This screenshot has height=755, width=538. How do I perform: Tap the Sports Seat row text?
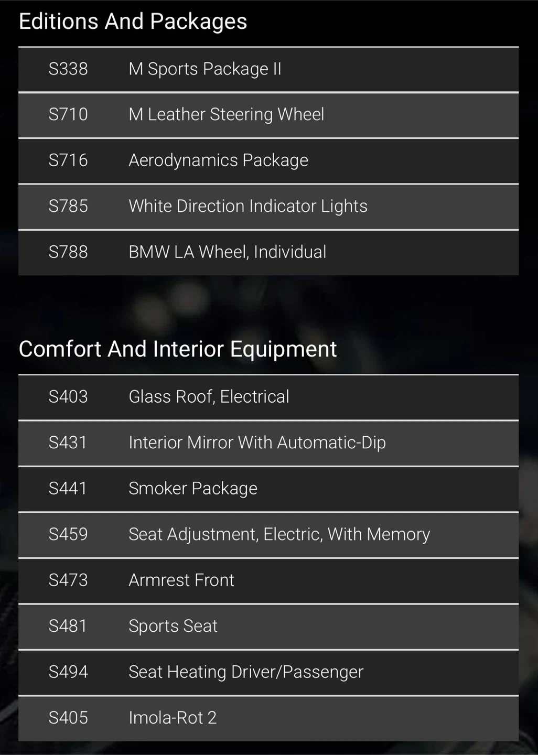pos(173,626)
